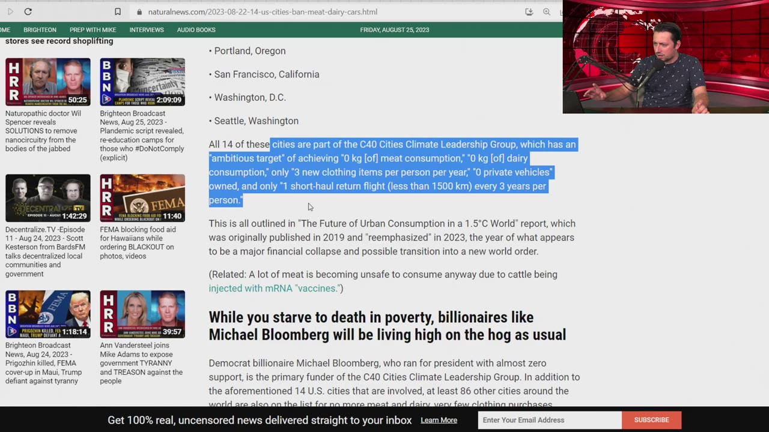The height and width of the screenshot is (432, 769).
Task: Click 'Decentralize.TV -Episode 11' title link
Action: (x=46, y=252)
